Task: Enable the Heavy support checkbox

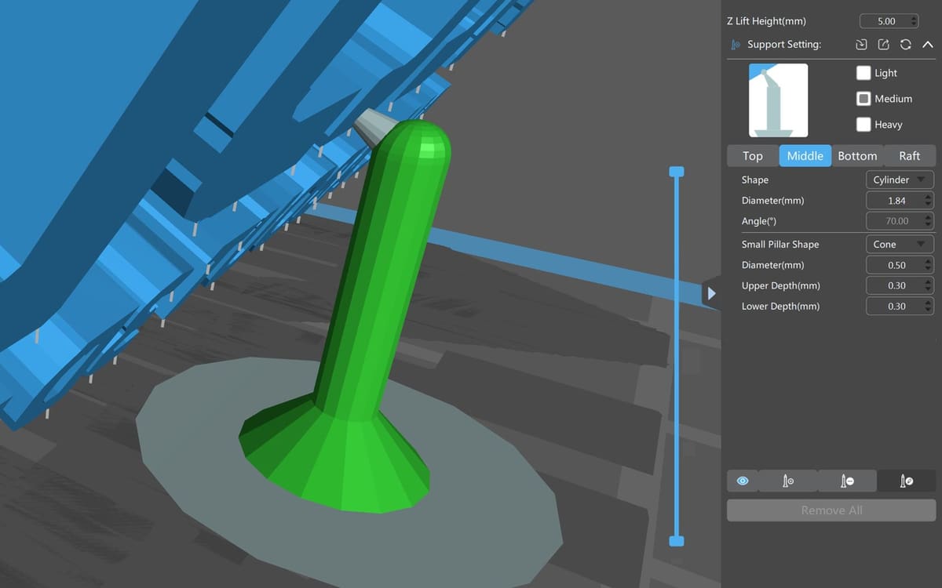Action: coord(863,125)
